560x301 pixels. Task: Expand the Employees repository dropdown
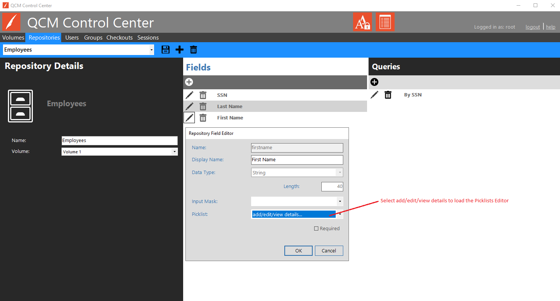tap(151, 50)
